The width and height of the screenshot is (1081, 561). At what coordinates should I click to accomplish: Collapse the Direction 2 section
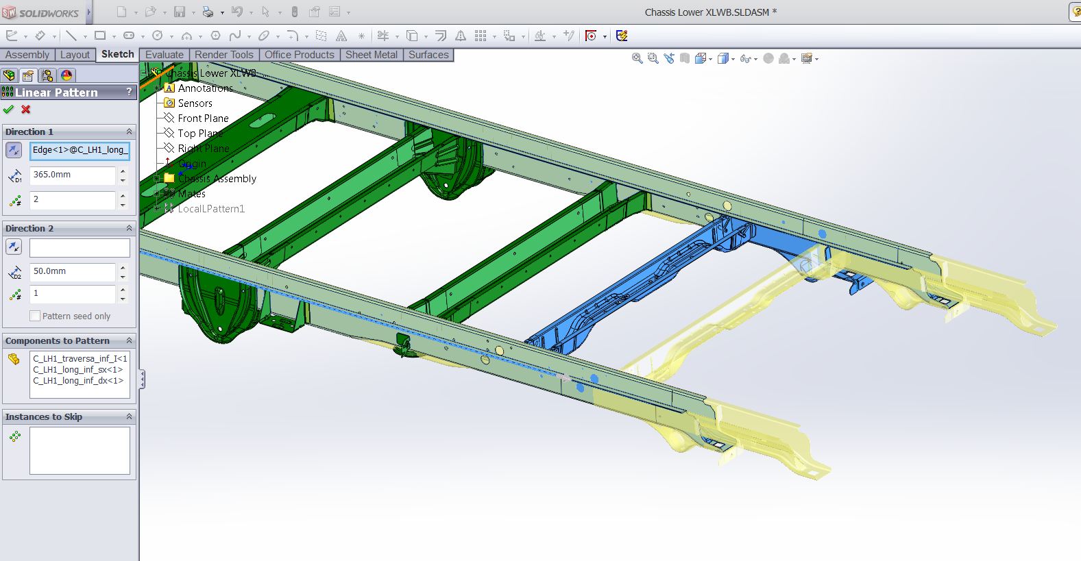[129, 228]
